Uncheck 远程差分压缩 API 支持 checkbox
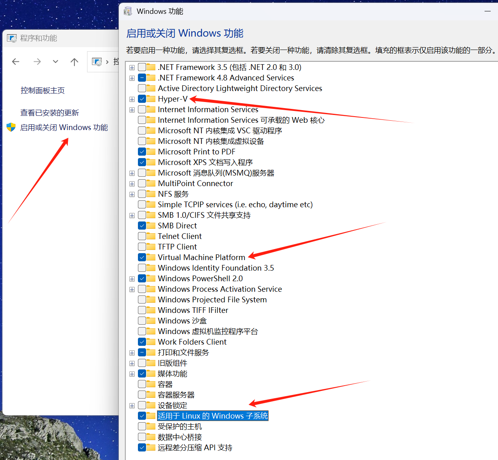The image size is (498, 460). tap(142, 447)
